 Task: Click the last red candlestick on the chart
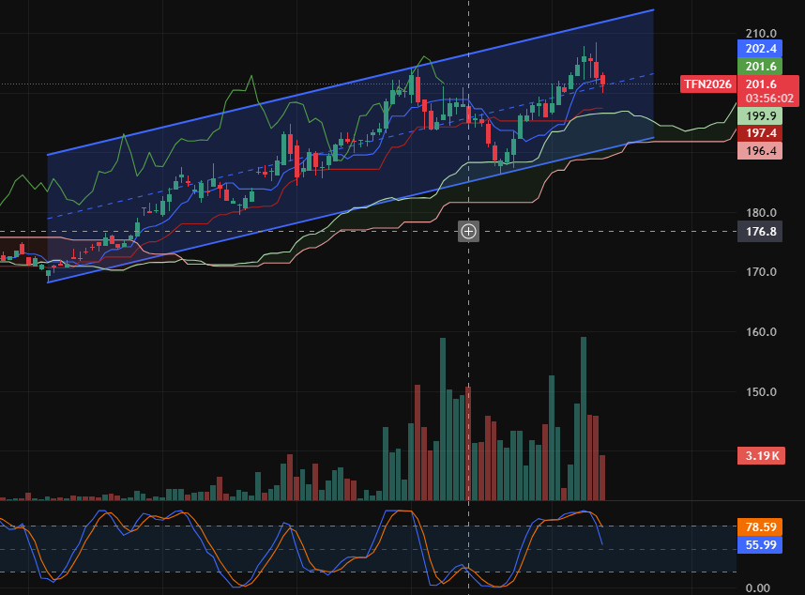click(602, 83)
